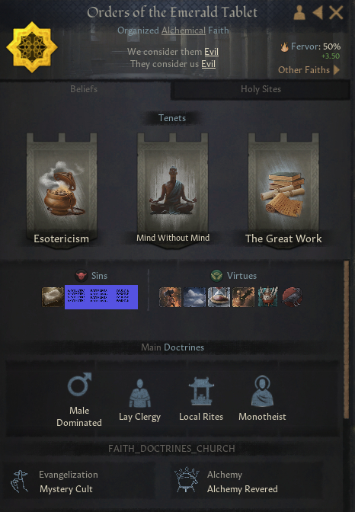
Task: Click the vertical scrollbar on the right edge
Action: [x=346, y=340]
